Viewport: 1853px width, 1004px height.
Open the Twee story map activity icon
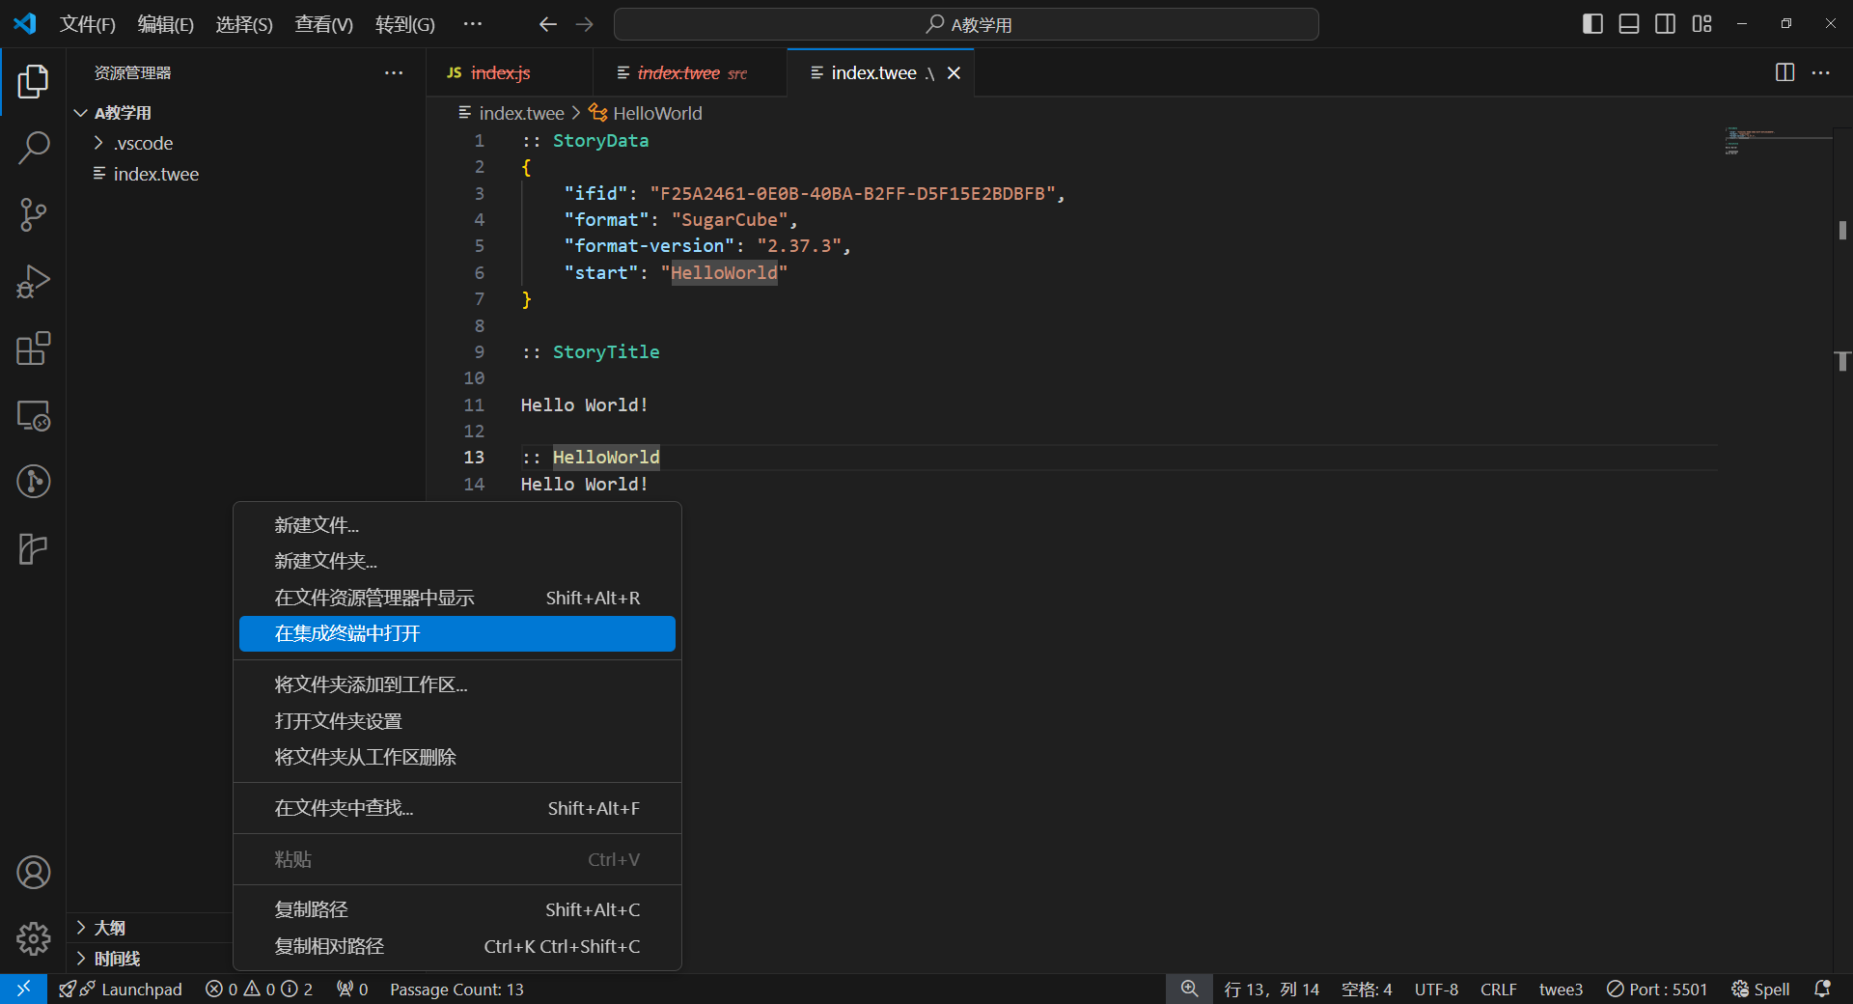33,548
